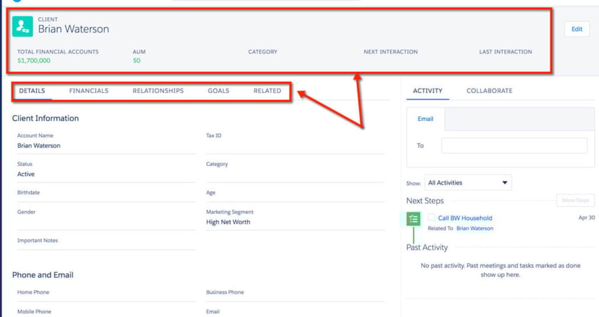Screen dimensions: 599x317
Task: Click the High Net Worth marketing segment value
Action: [x=228, y=222]
